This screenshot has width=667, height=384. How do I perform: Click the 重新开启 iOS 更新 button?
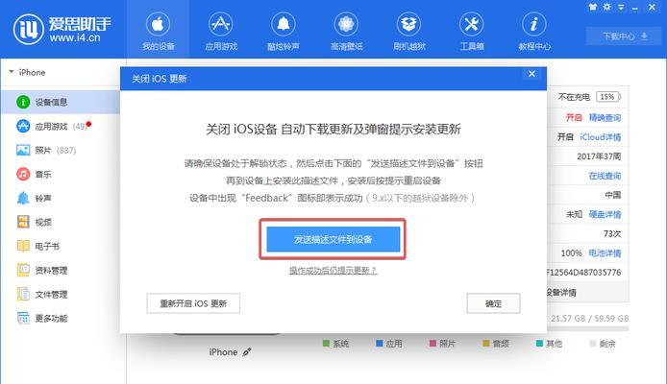coord(193,303)
